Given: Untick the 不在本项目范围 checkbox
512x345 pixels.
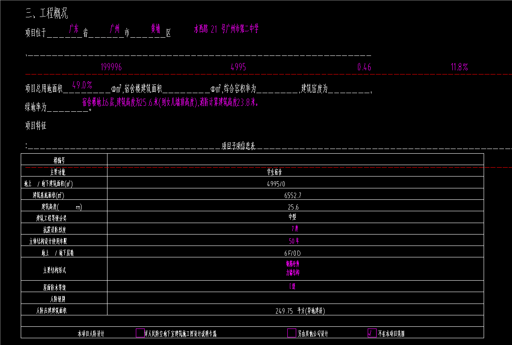Looking at the screenshot, I should pyautogui.click(x=372, y=333).
